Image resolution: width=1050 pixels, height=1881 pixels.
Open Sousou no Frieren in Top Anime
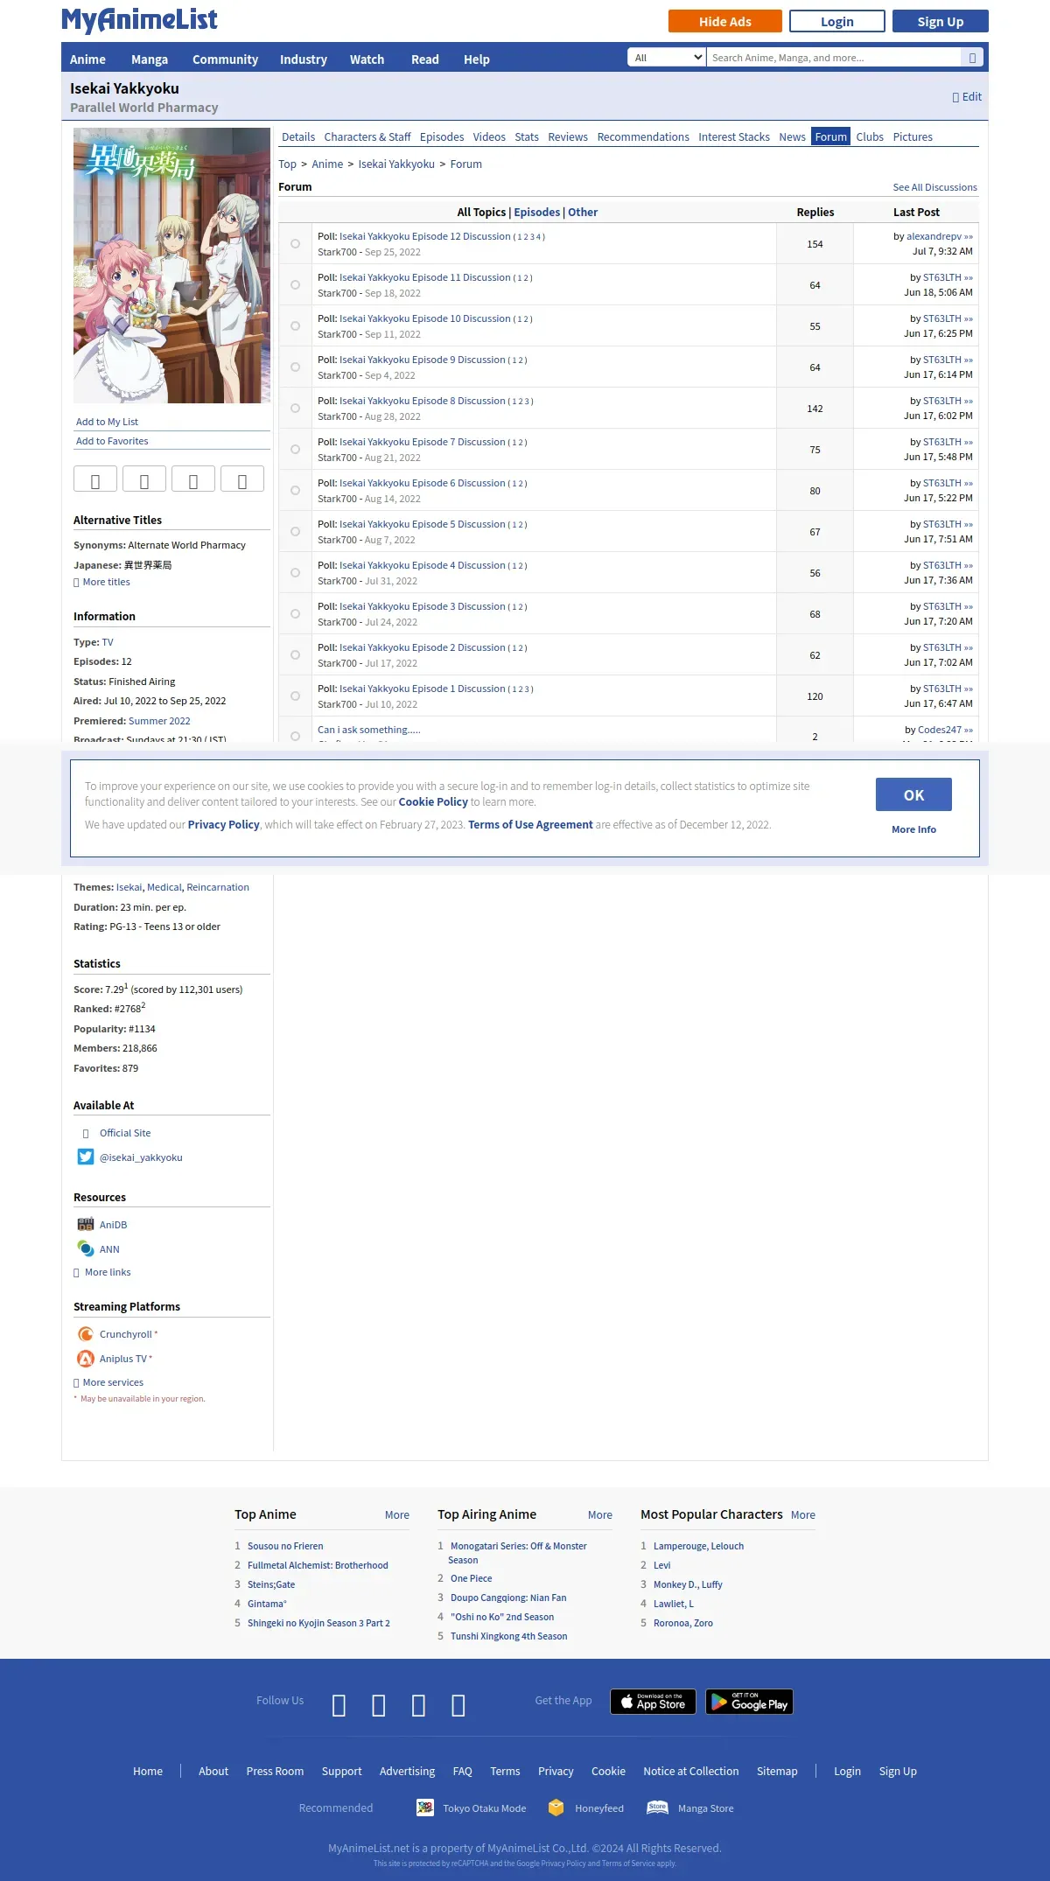(x=285, y=1546)
